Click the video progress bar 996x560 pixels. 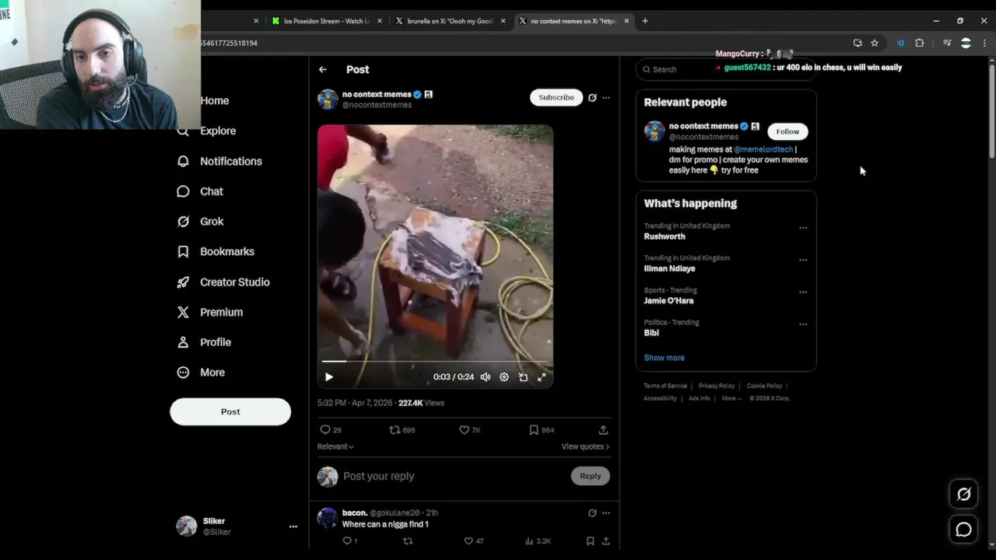[x=435, y=361]
